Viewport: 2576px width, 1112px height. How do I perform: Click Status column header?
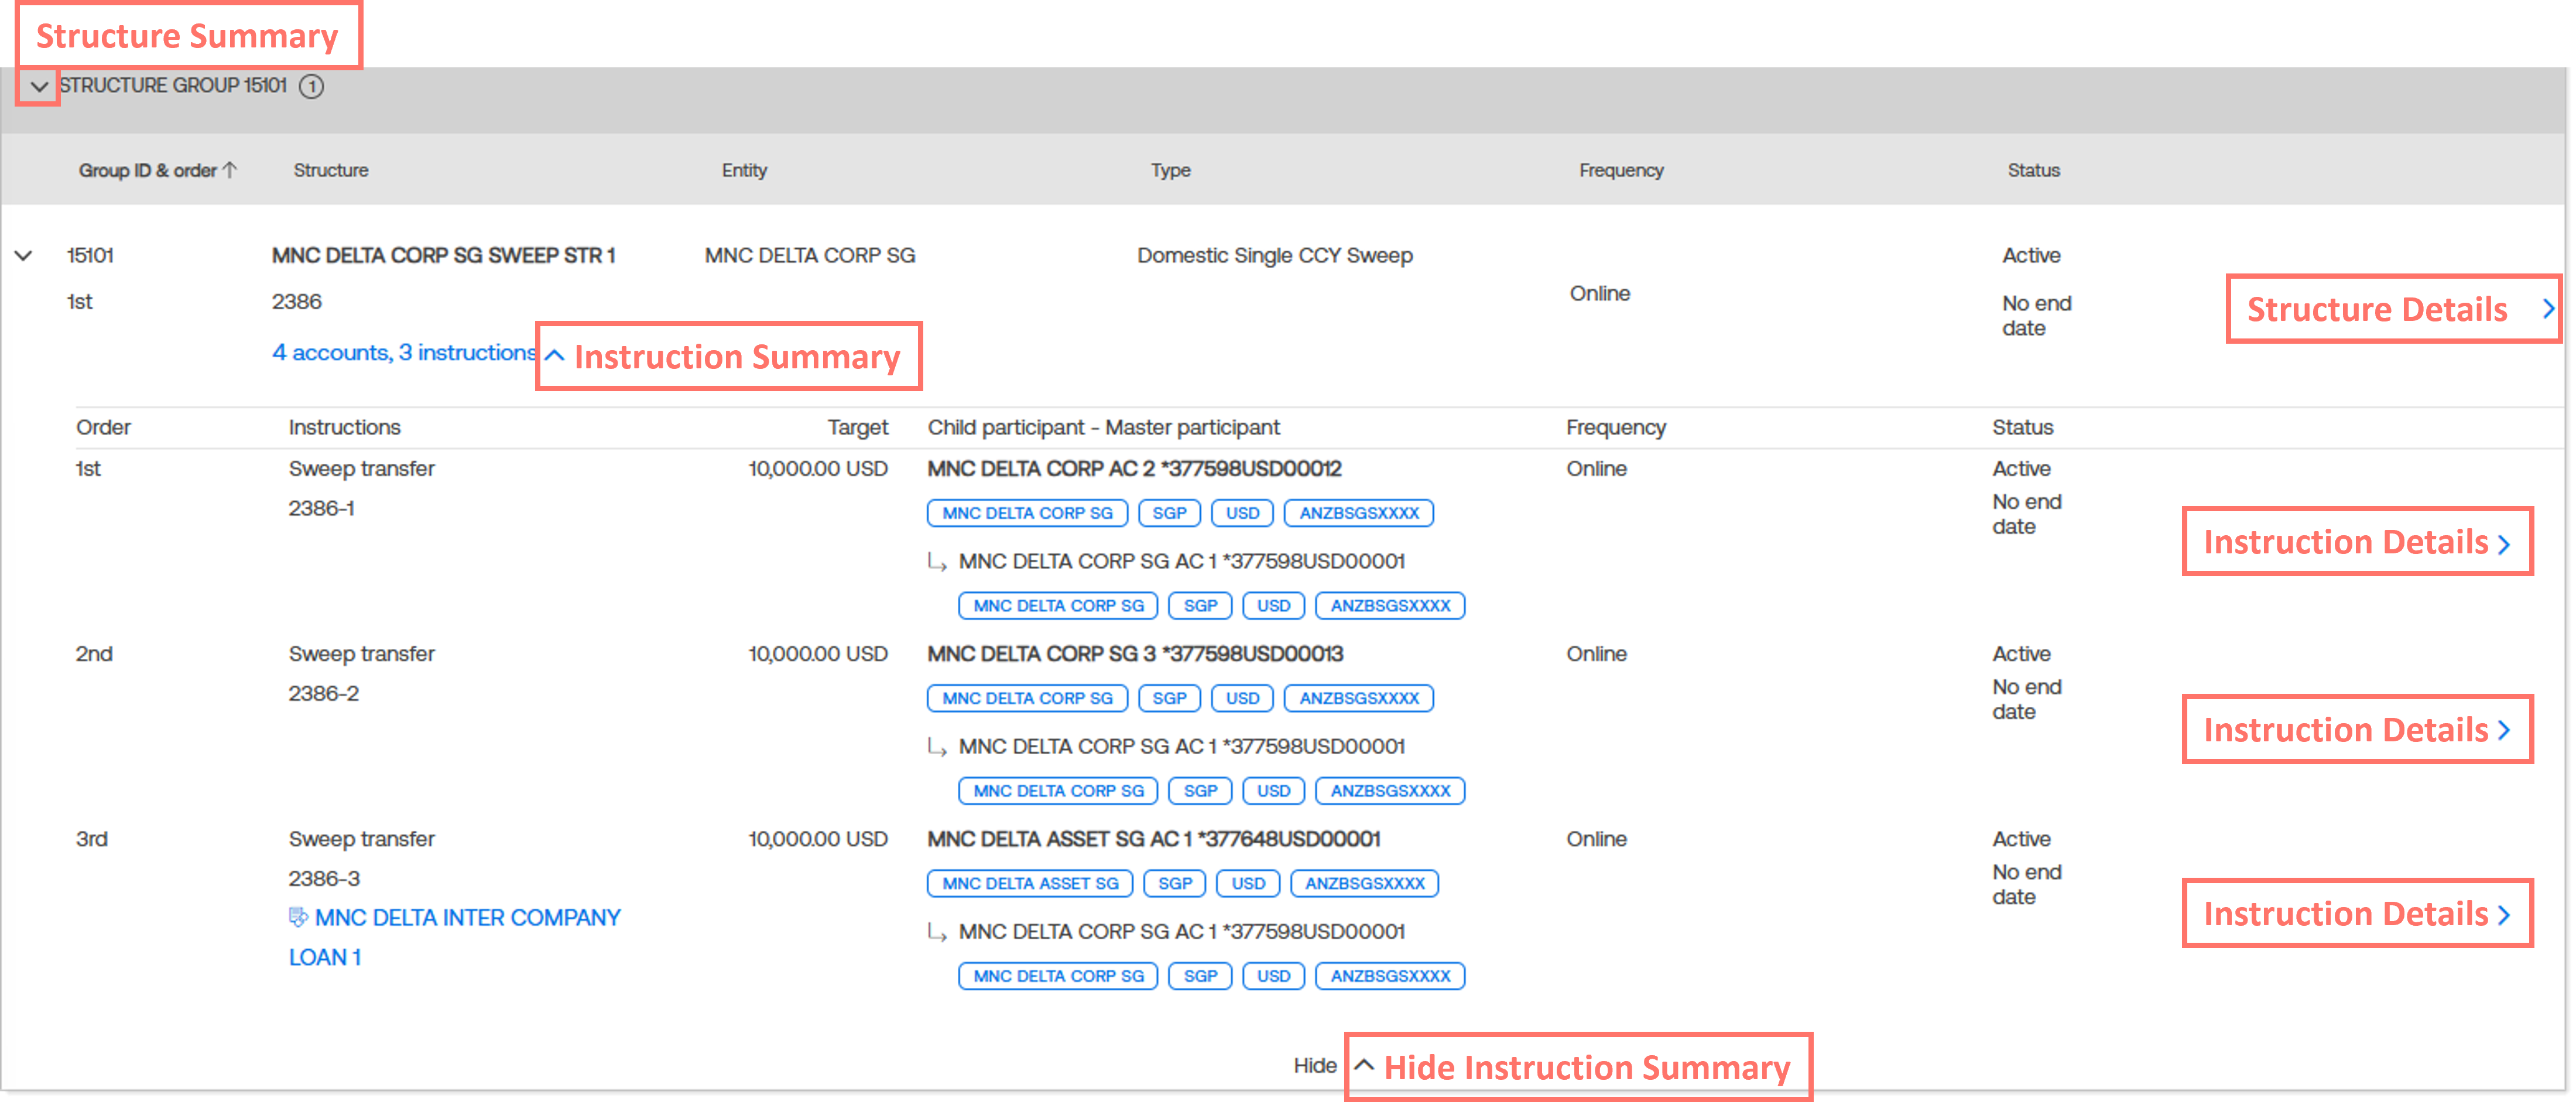click(2033, 171)
